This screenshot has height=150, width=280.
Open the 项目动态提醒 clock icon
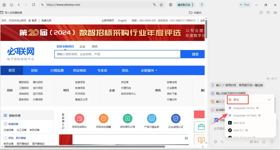point(103,119)
